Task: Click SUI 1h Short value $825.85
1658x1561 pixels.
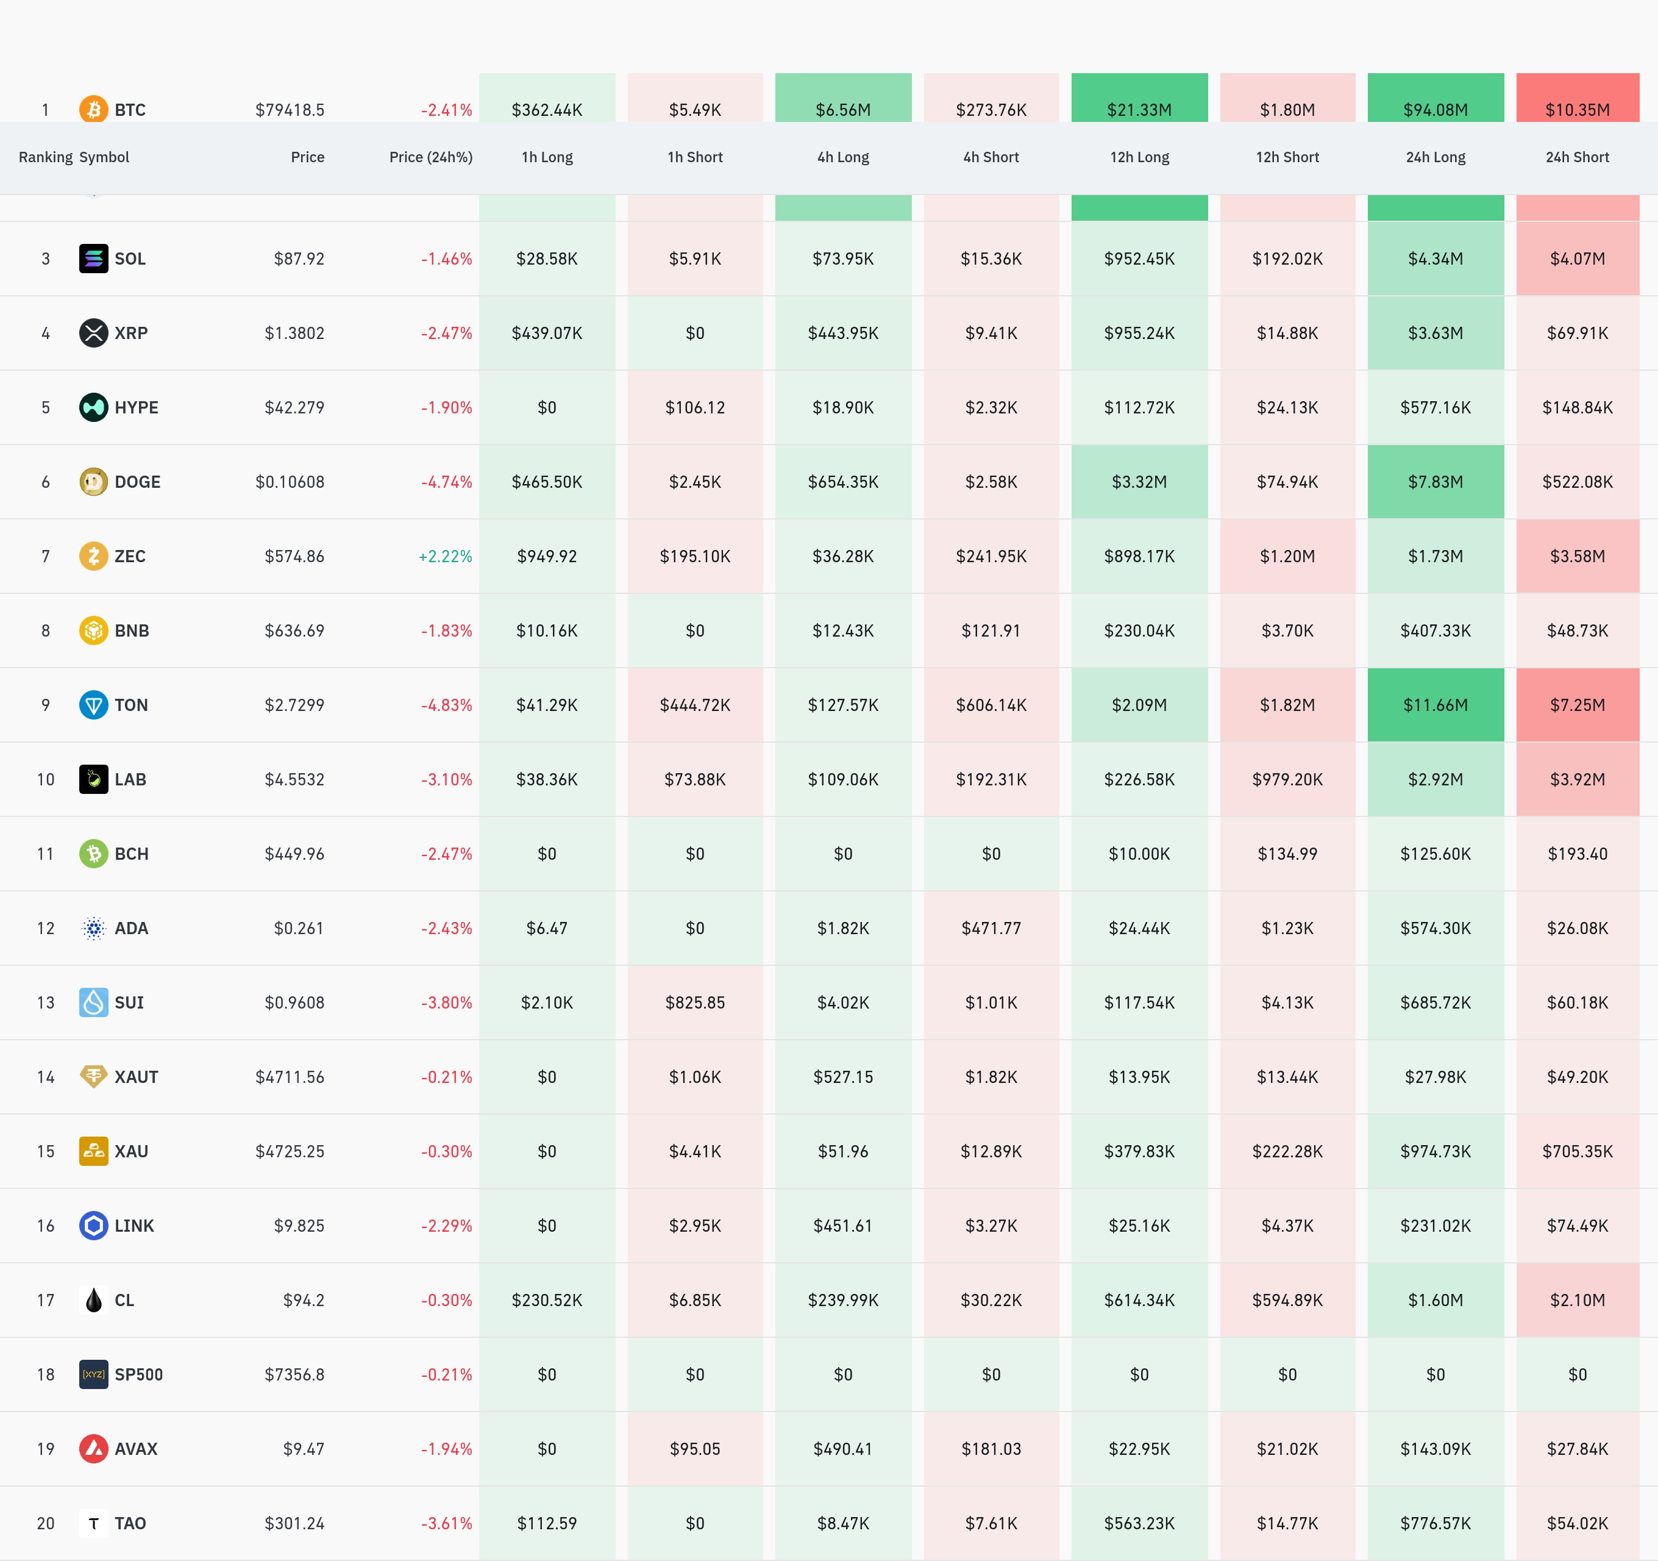Action: coord(695,1002)
